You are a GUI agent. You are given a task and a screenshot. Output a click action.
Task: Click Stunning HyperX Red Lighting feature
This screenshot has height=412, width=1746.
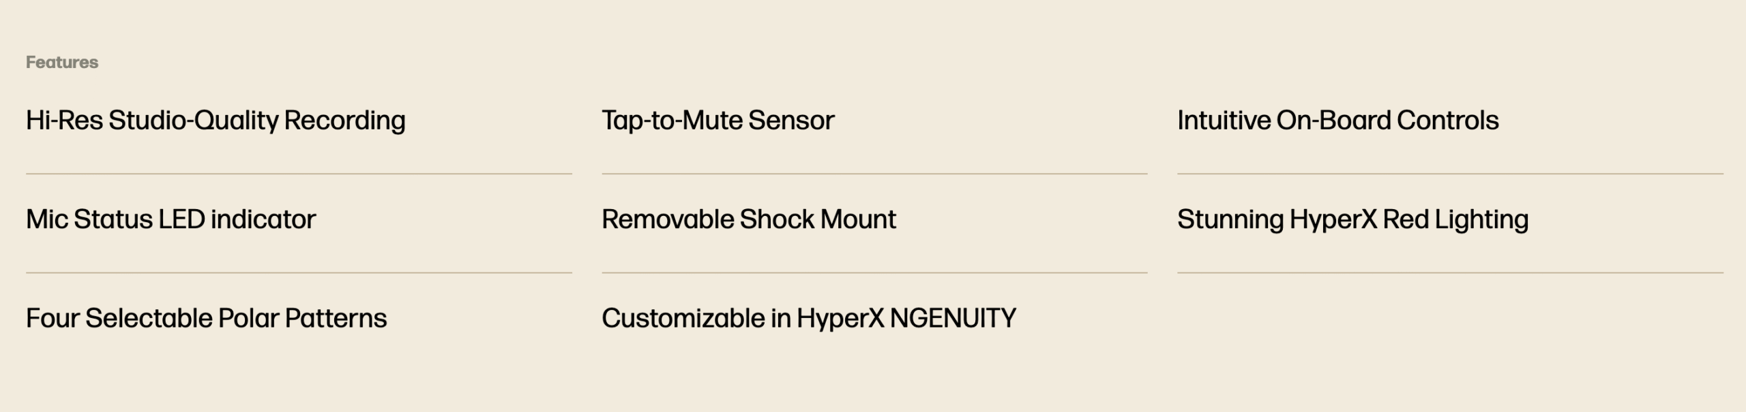(1352, 220)
